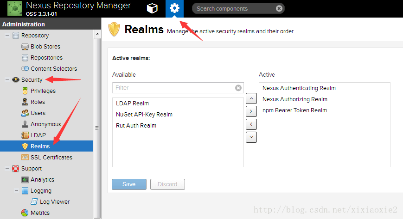This screenshot has height=219, width=403.
Task: Click the Administration gear icon
Action: [x=174, y=8]
